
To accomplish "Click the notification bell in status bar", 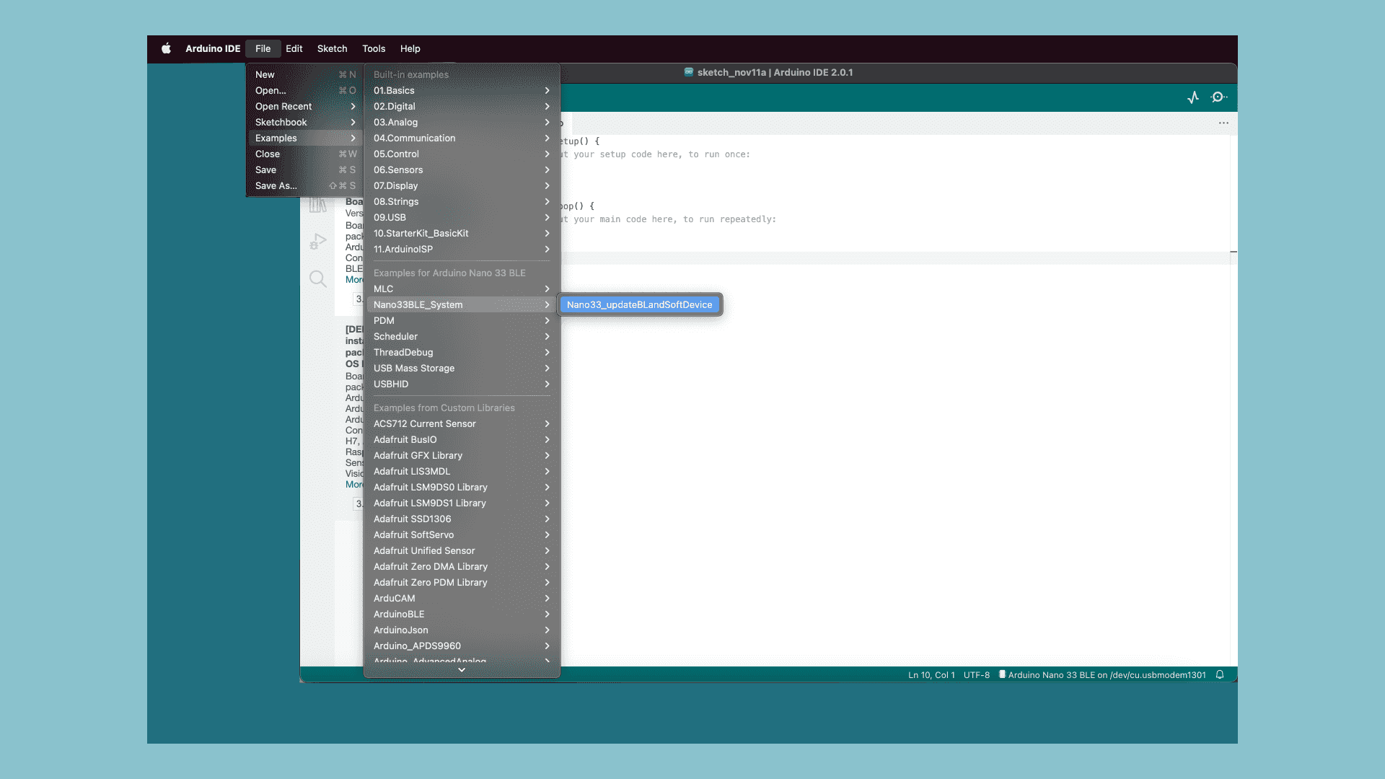I will (1220, 675).
